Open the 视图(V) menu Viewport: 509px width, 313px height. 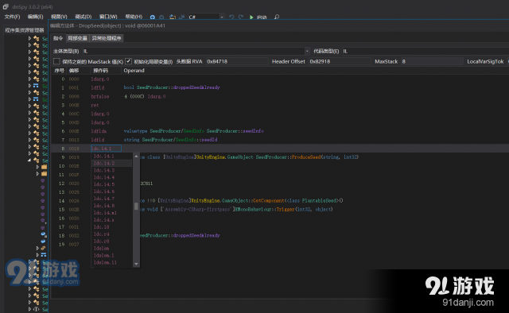59,17
